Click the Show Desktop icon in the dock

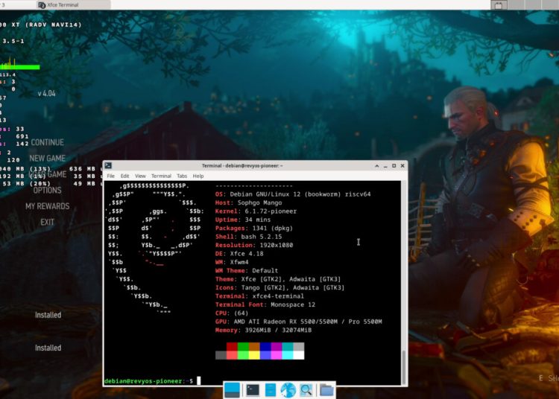pos(232,390)
